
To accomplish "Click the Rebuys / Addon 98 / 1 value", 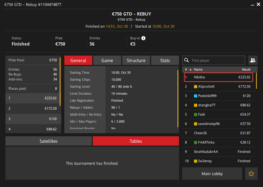I will click(x=115, y=107).
